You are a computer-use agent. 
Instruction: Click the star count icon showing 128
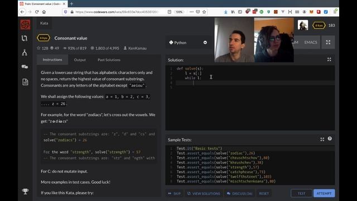[x=38, y=48]
